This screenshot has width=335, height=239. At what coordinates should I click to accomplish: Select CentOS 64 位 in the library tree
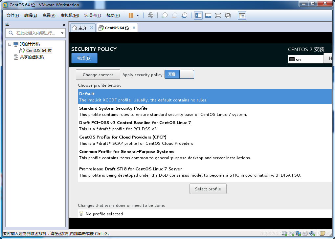point(39,51)
